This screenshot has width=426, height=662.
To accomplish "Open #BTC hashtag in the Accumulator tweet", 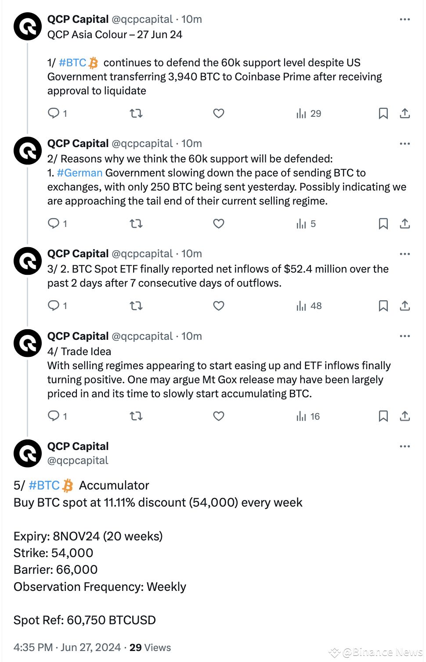I will pos(44,486).
